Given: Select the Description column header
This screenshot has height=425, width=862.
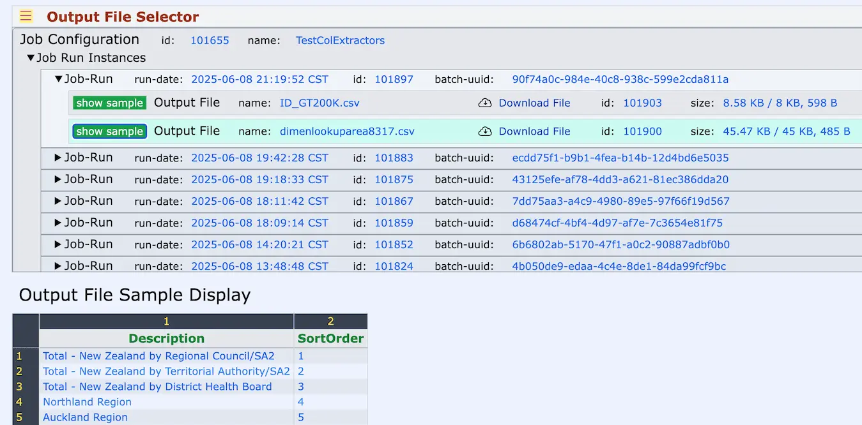Looking at the screenshot, I should click(166, 338).
